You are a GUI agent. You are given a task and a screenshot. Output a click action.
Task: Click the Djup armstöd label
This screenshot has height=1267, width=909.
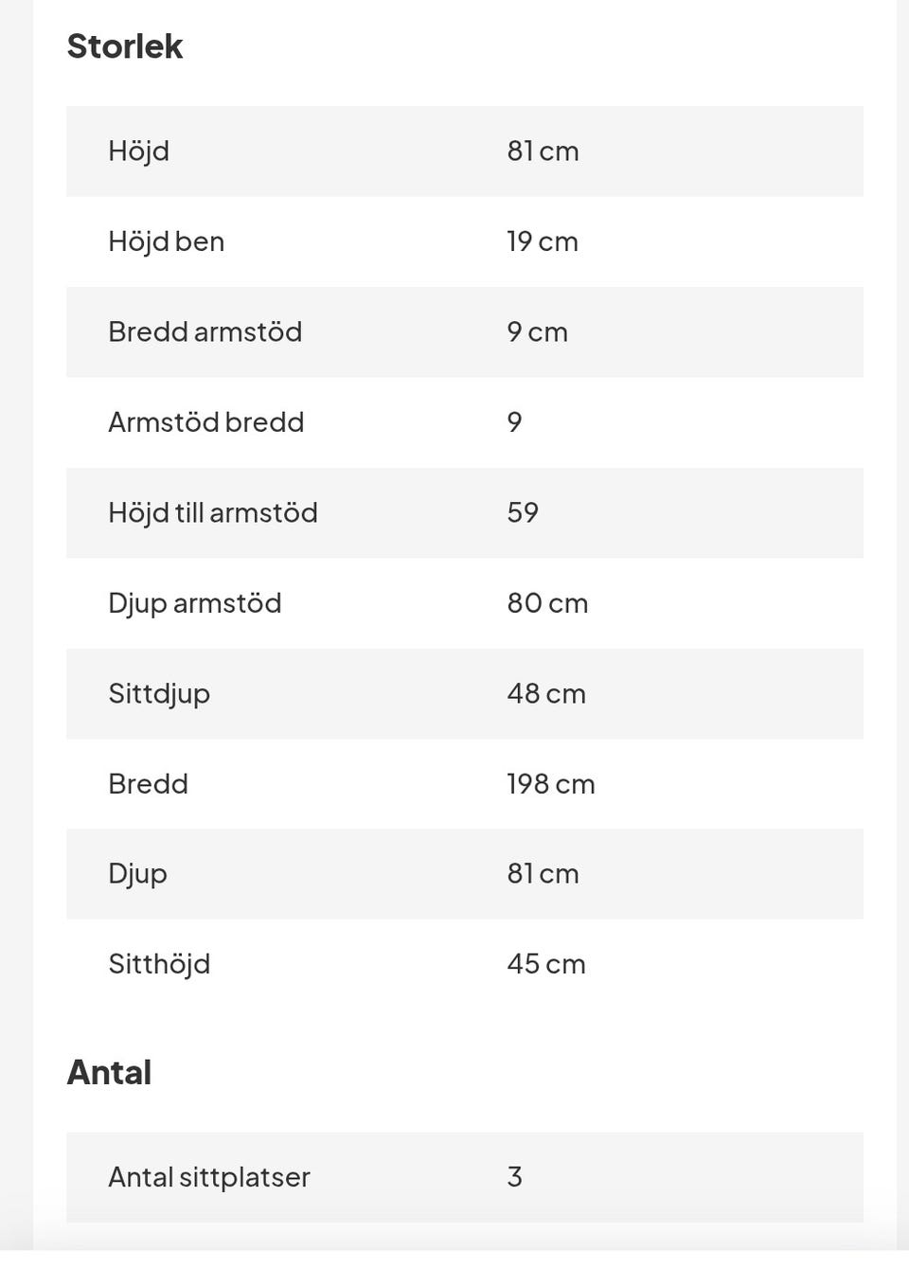tap(194, 603)
